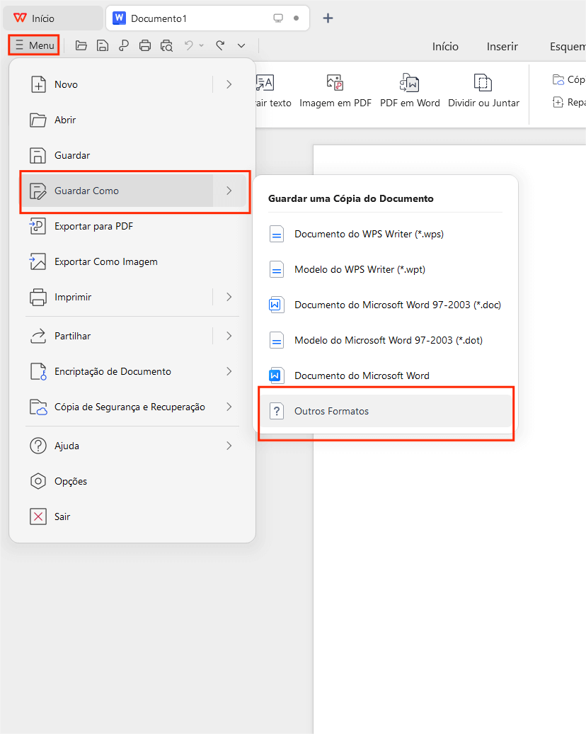The width and height of the screenshot is (586, 734).
Task: Choose Outros Formatos option
Action: tap(386, 412)
